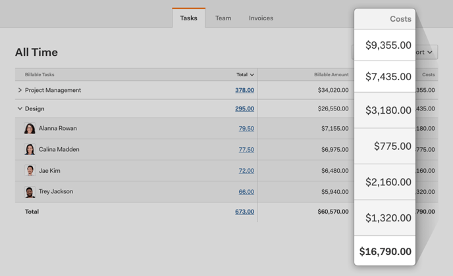Click the $1,320.00 cost in callout

[388, 218]
